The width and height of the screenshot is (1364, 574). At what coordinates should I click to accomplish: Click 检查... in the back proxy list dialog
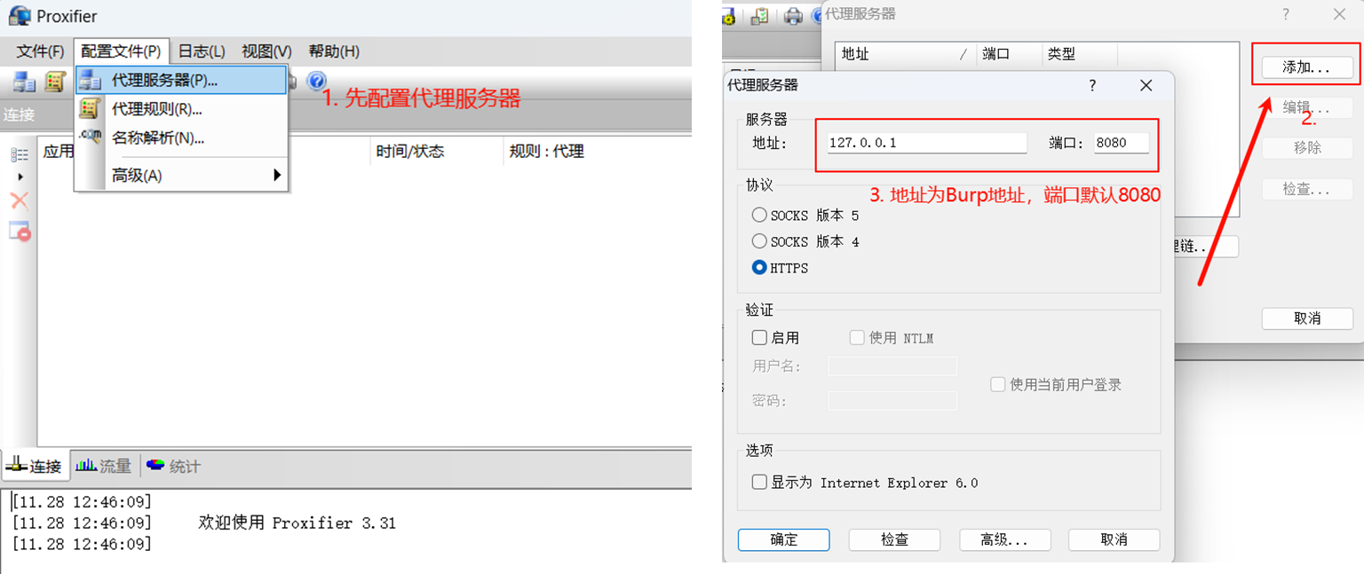point(1306,190)
